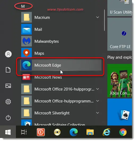
Task: Open Settings gear in Start sidebar
Action: coord(8,102)
